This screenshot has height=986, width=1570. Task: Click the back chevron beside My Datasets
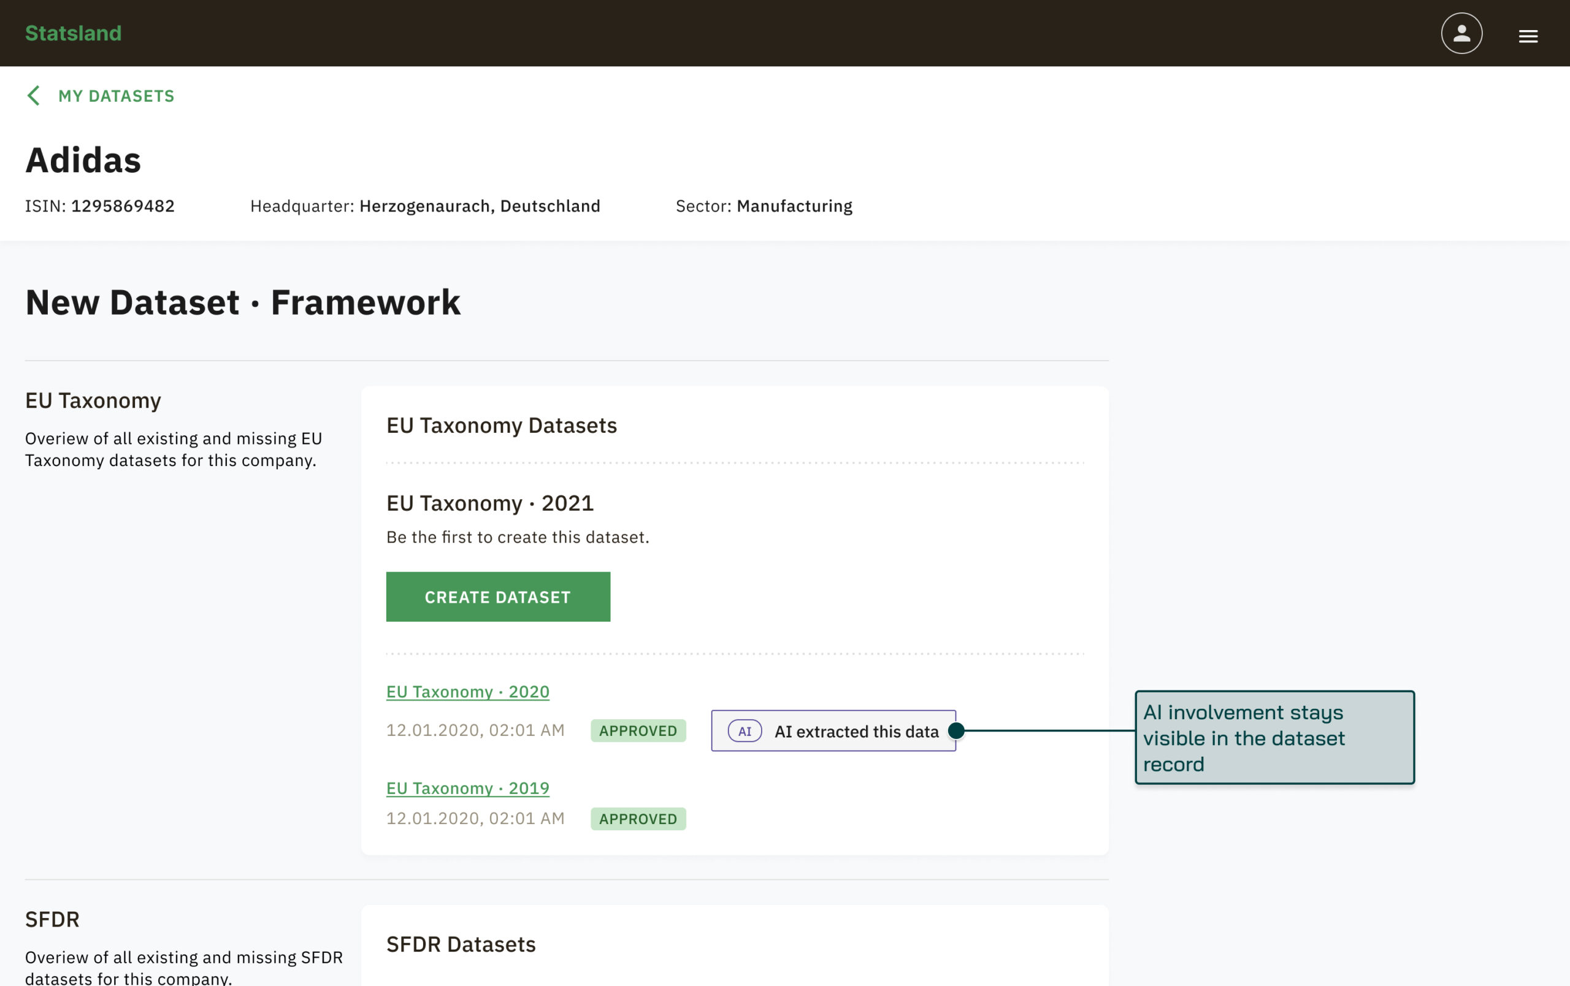click(34, 96)
